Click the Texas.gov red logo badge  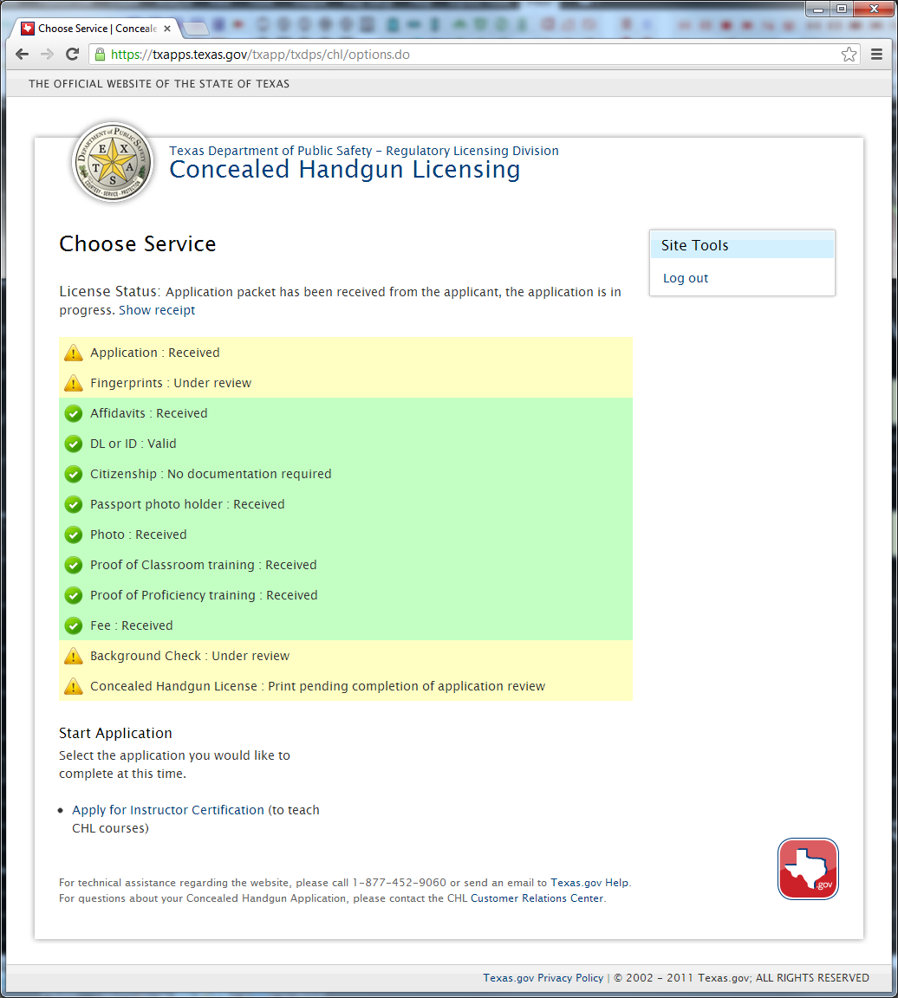[808, 868]
